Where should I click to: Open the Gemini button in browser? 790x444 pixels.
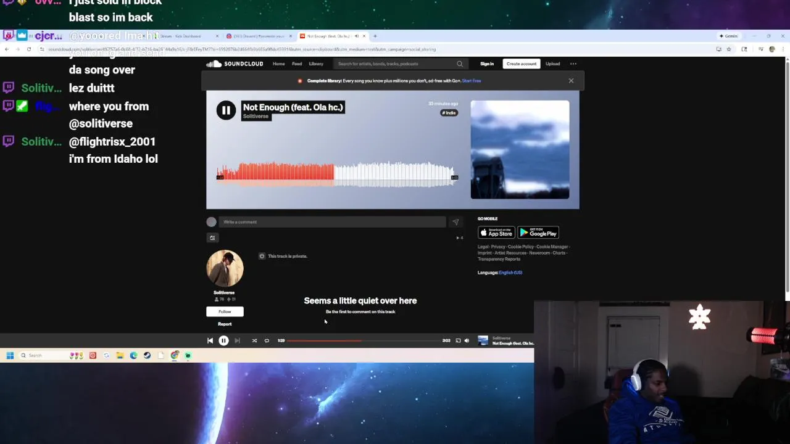[729, 36]
